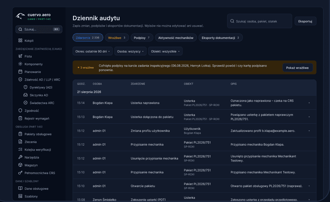Image resolution: width=330 pixels, height=202 pixels.
Task: Open the Dane obsługowe book icon
Action: (x=20, y=188)
